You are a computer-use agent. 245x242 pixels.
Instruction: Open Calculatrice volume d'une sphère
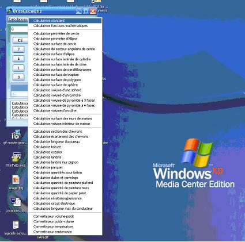click(x=65, y=90)
